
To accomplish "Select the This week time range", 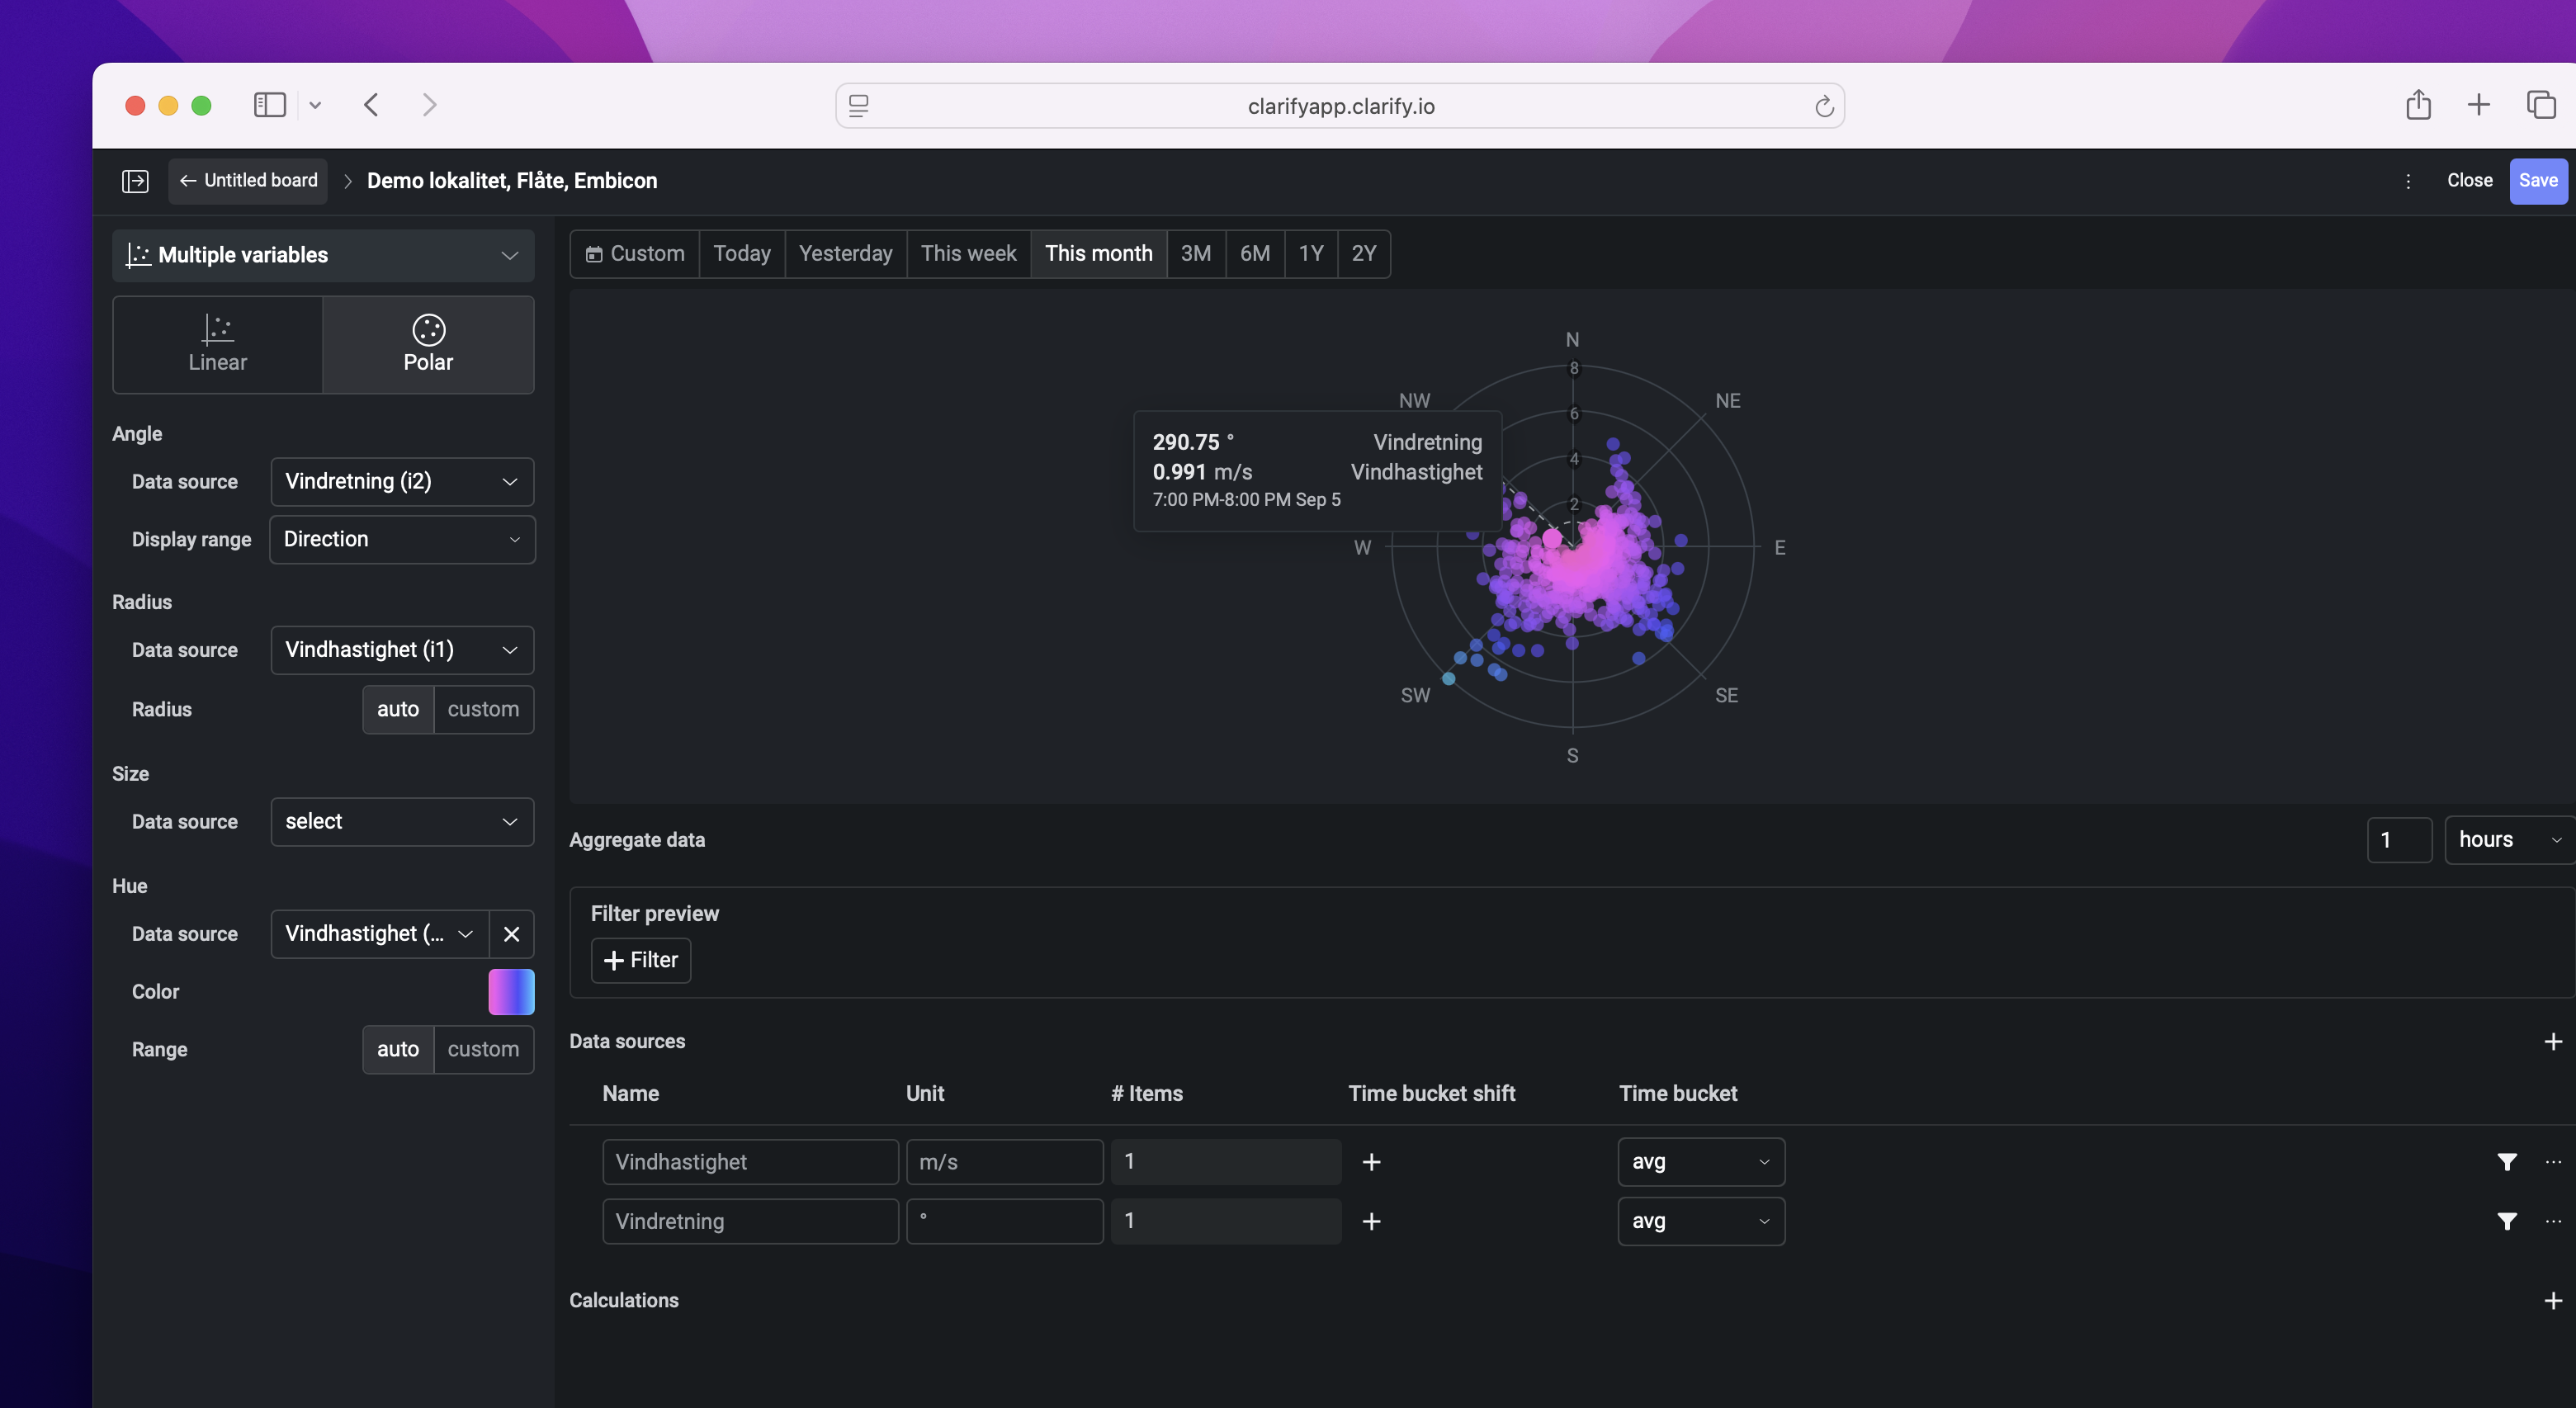I will (x=967, y=253).
